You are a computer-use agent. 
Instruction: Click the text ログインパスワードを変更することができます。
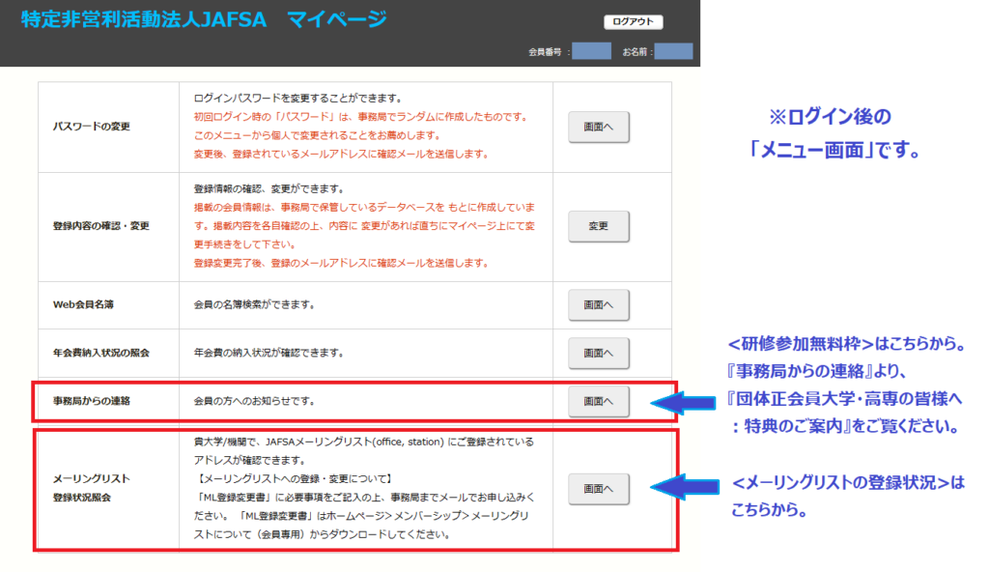point(297,99)
